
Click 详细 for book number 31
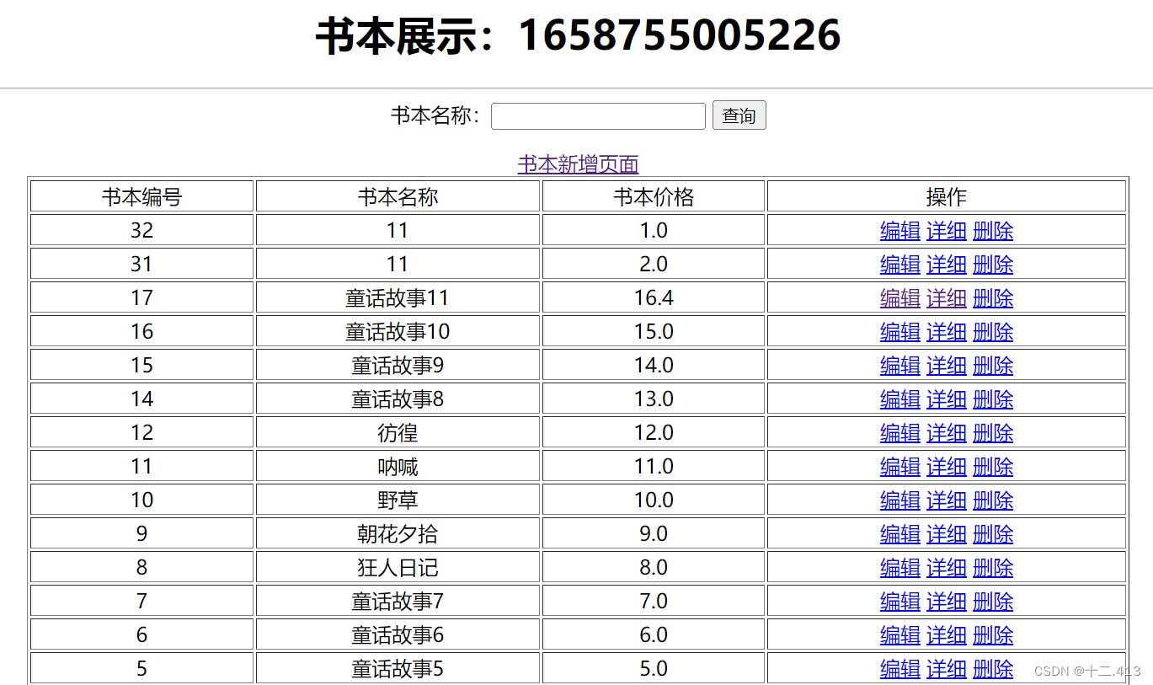(947, 265)
